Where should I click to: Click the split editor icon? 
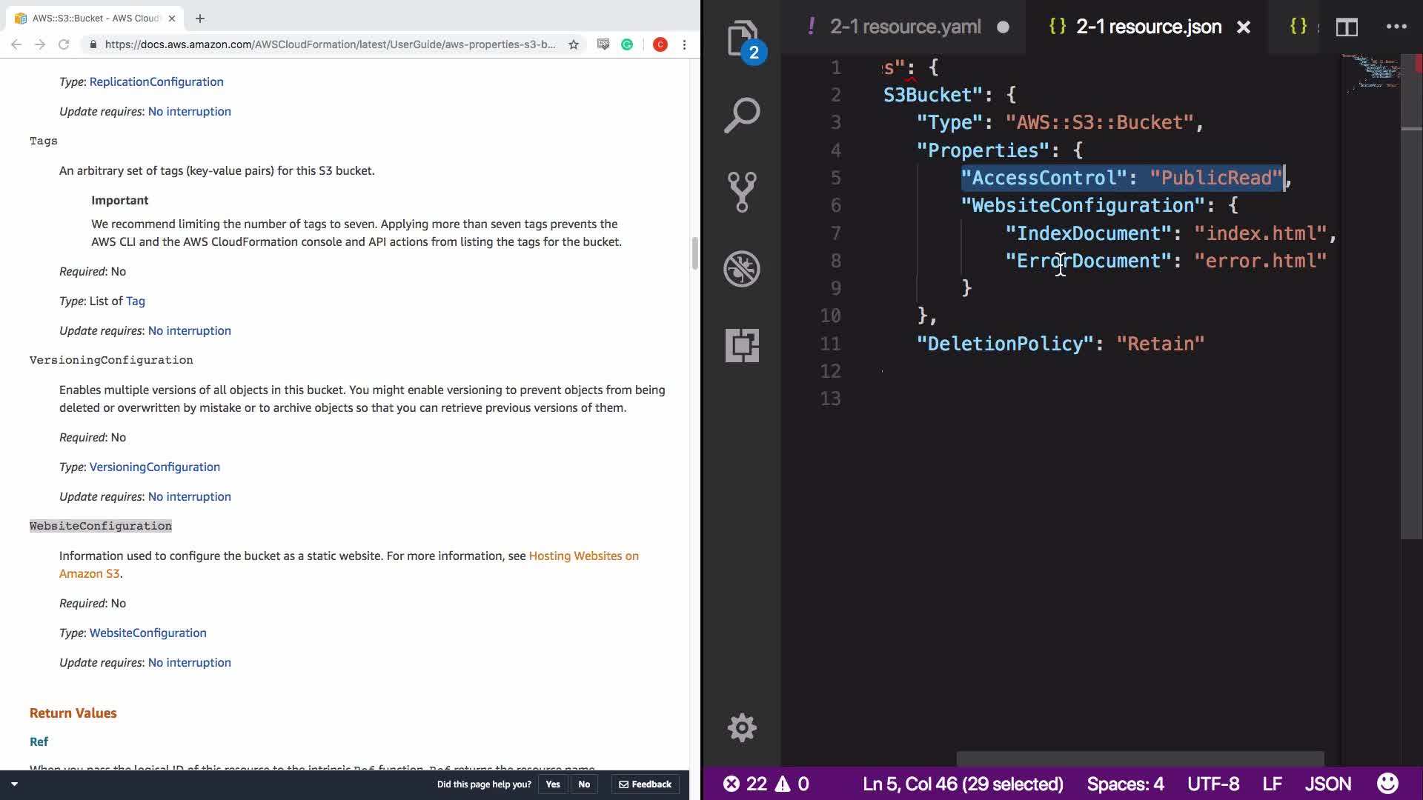coord(1347,27)
